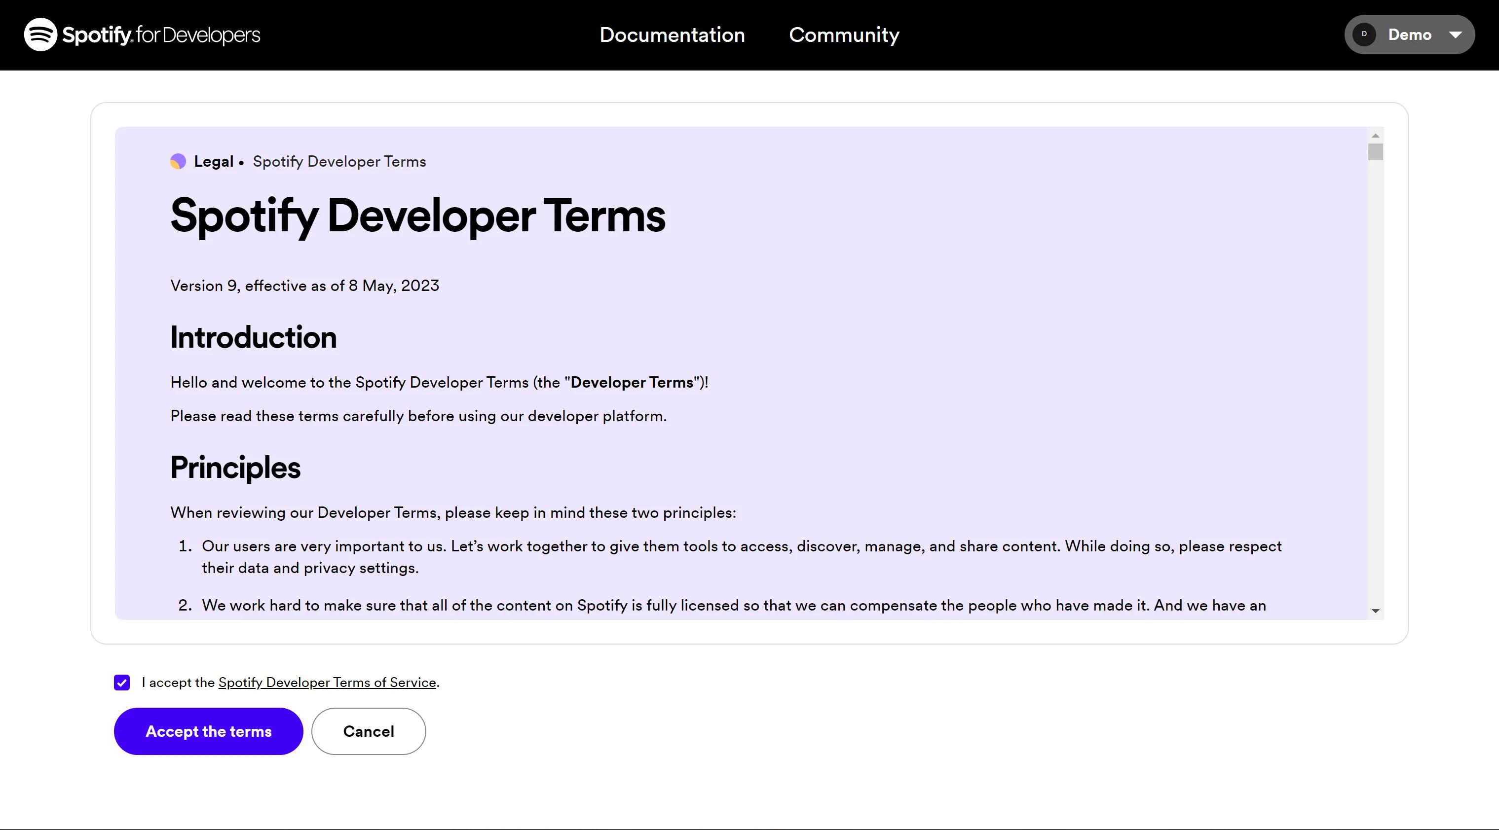Click the Cancel button
The image size is (1499, 830).
[369, 731]
